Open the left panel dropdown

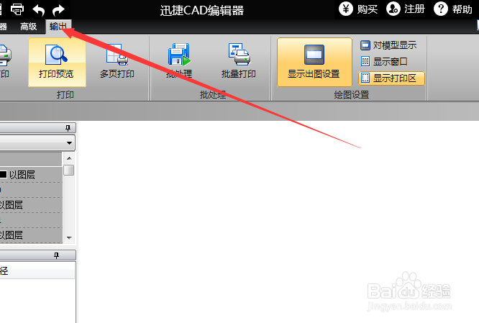pos(69,143)
